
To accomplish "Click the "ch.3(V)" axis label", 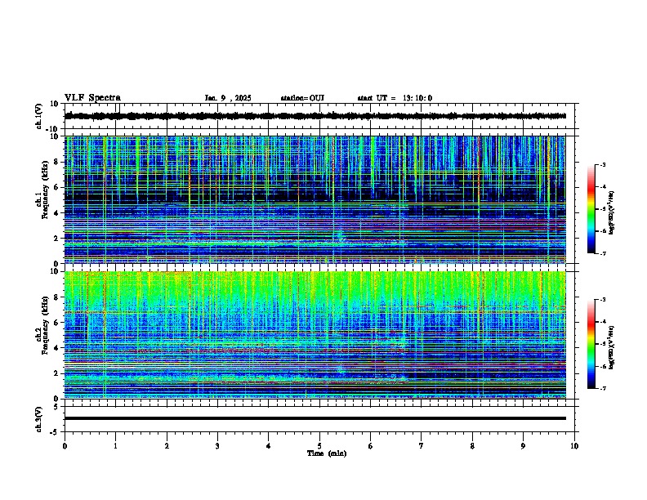I will click(x=39, y=419).
